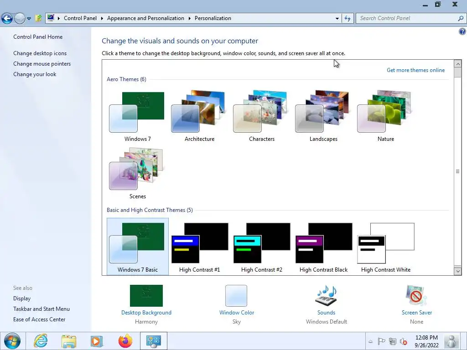Viewport: 467px width, 350px height.
Task: Open Change your look
Action: point(35,74)
